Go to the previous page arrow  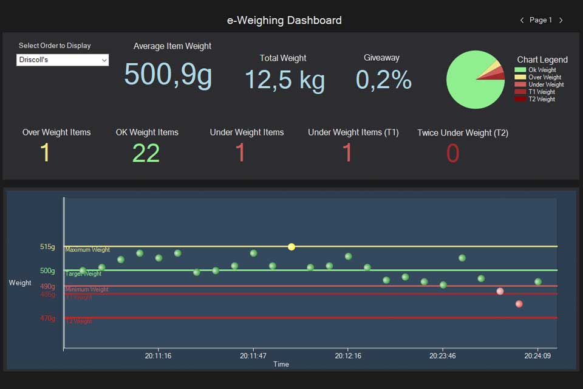(x=522, y=20)
